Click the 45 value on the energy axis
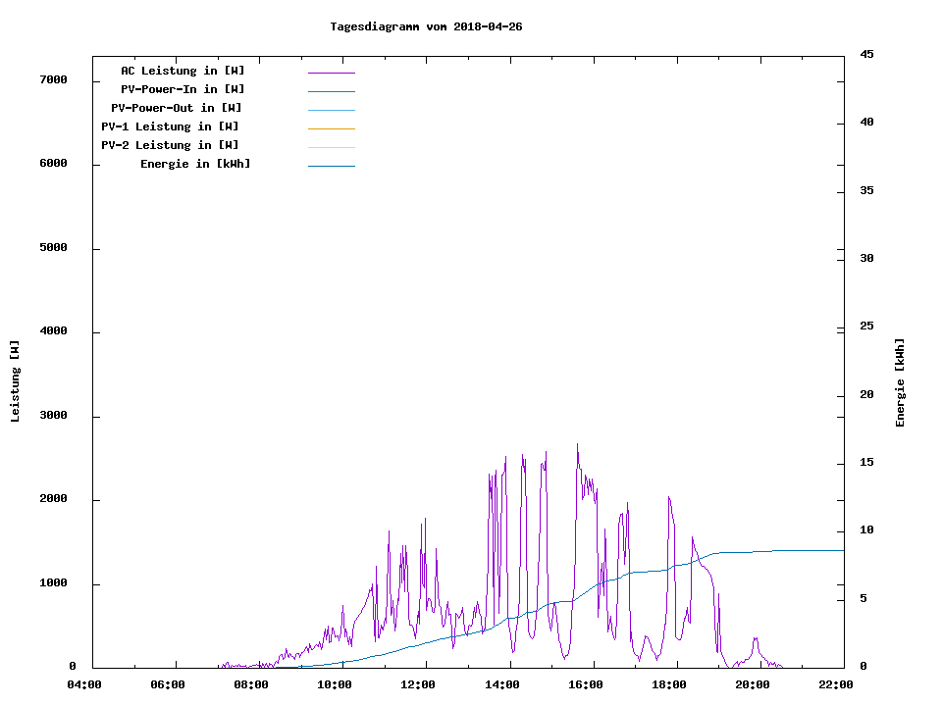This screenshot has width=942, height=706. point(866,54)
